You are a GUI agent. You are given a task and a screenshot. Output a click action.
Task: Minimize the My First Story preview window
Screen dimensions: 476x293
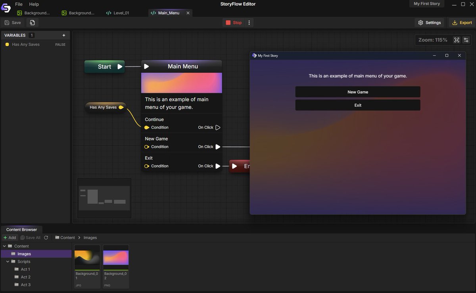coord(434,56)
